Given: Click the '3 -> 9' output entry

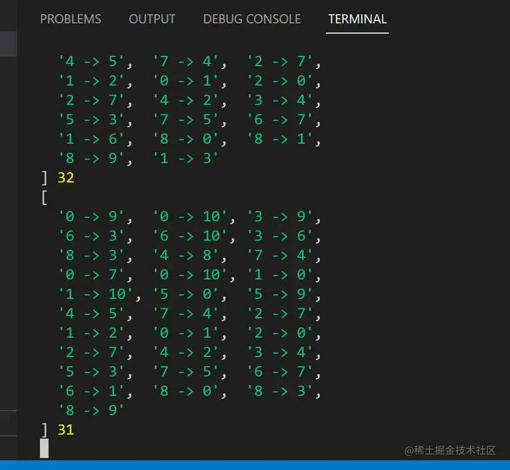Looking at the screenshot, I should tap(280, 216).
